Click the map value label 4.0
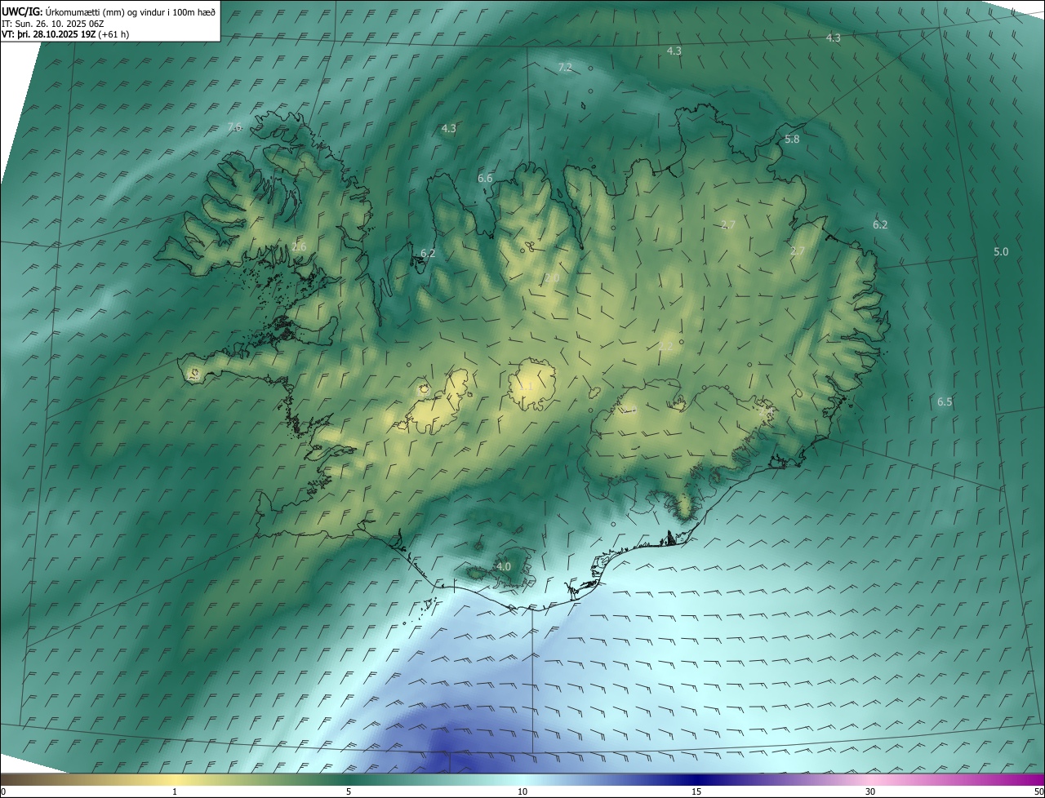Screen dimensions: 1045x798 pyautogui.click(x=503, y=566)
